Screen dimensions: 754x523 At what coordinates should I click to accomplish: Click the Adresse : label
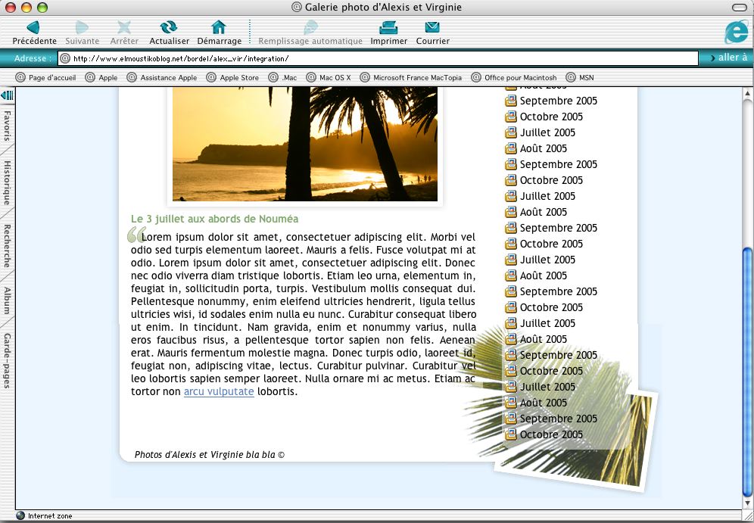[x=33, y=58]
